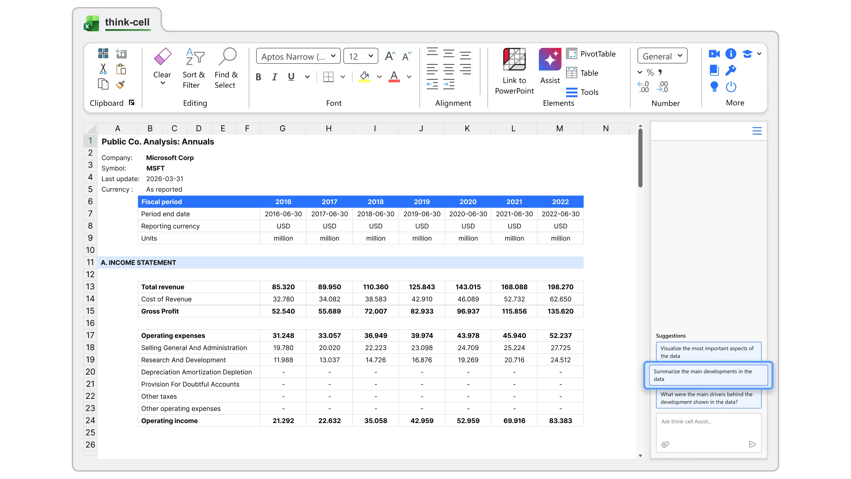
Task: Click the Copy icon in Clipboard group
Action: coord(103,84)
